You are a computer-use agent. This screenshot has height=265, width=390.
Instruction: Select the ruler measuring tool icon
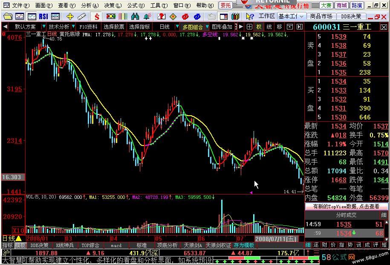(81, 17)
